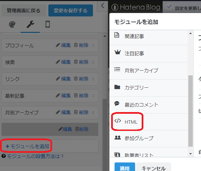Click the list icon beside 月別アーカイブ
The image size is (201, 171).
point(117,69)
